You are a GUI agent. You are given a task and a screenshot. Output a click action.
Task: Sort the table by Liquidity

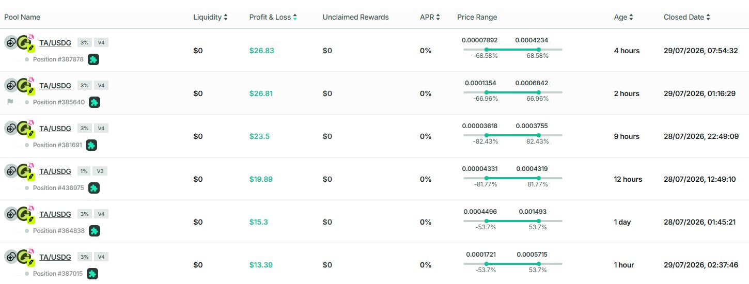(x=211, y=17)
